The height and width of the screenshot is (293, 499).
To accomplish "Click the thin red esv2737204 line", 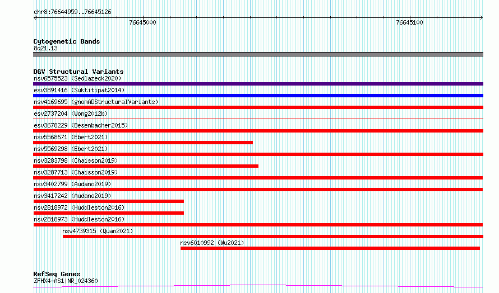I will pos(258,119).
